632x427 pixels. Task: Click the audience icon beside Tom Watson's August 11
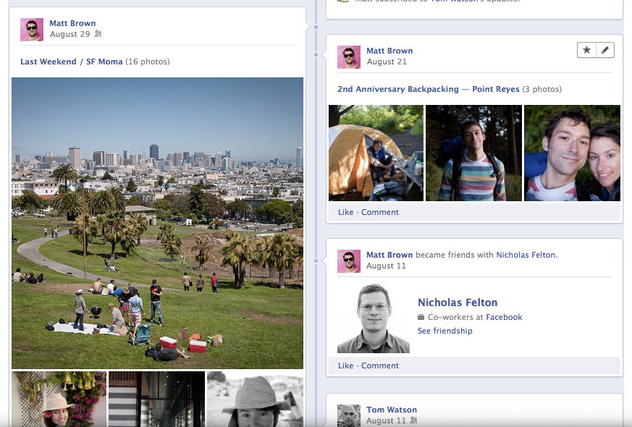(413, 420)
